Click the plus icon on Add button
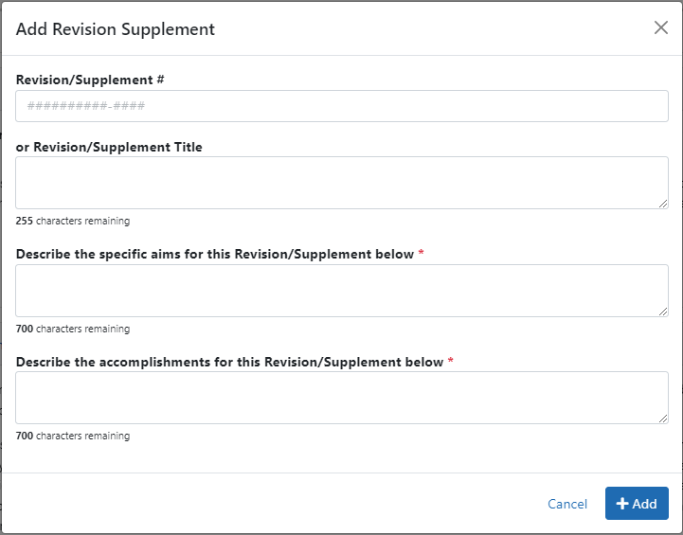This screenshot has height=535, width=683. pyautogui.click(x=622, y=504)
